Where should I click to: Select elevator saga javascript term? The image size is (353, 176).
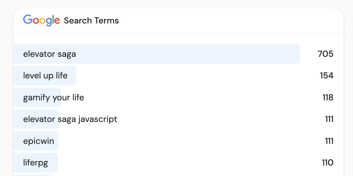pos(70,119)
